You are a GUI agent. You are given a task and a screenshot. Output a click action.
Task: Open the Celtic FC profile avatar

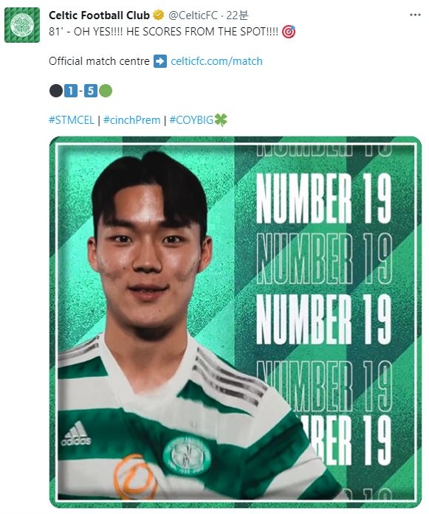pyautogui.click(x=22, y=25)
